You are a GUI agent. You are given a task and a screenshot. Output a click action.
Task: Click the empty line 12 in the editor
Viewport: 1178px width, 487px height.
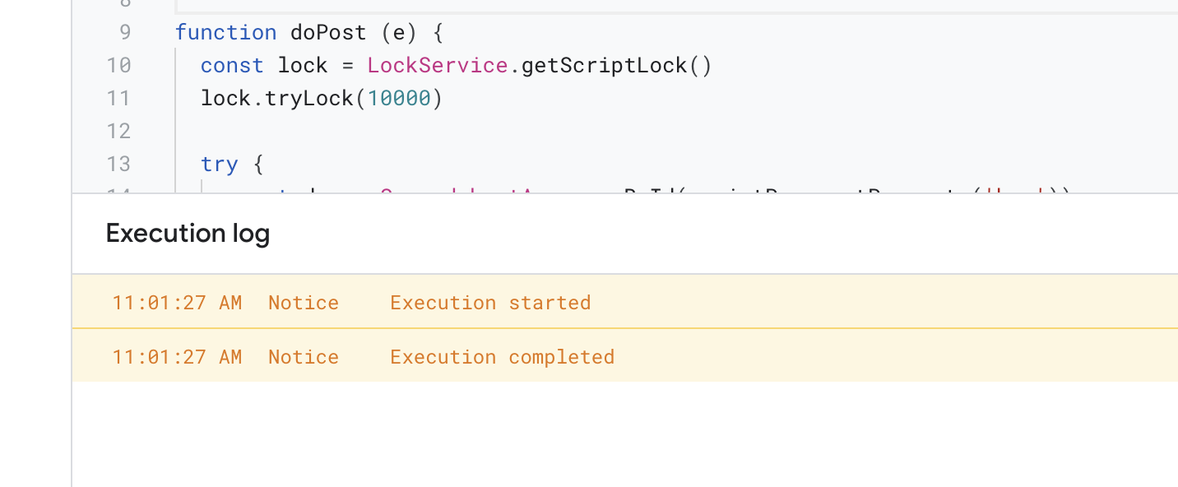(494, 132)
